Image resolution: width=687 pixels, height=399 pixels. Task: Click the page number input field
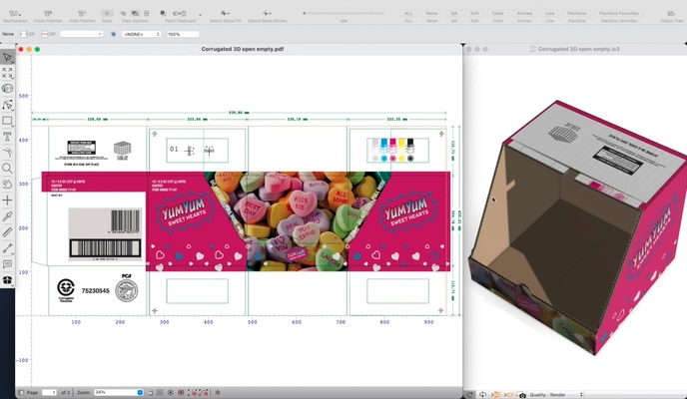[49, 392]
